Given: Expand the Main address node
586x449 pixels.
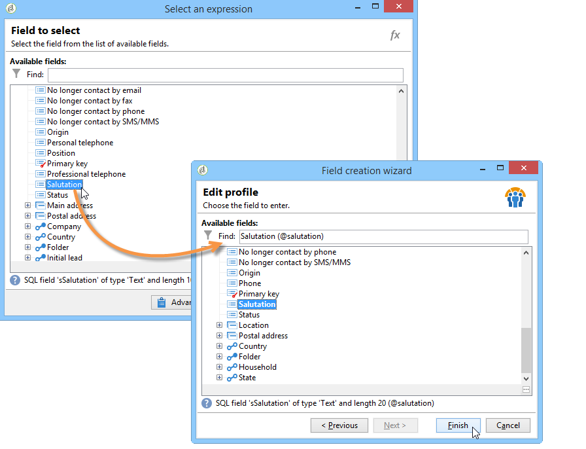Looking at the screenshot, I should (27, 206).
